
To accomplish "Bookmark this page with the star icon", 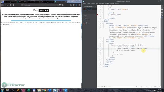I will [x=63, y=5].
